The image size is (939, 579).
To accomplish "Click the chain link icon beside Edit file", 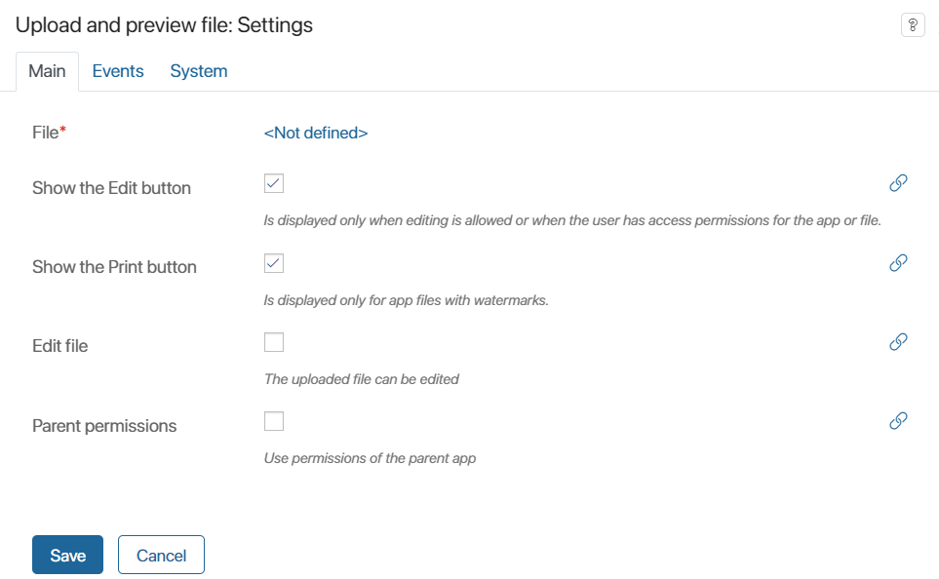I will tap(898, 341).
